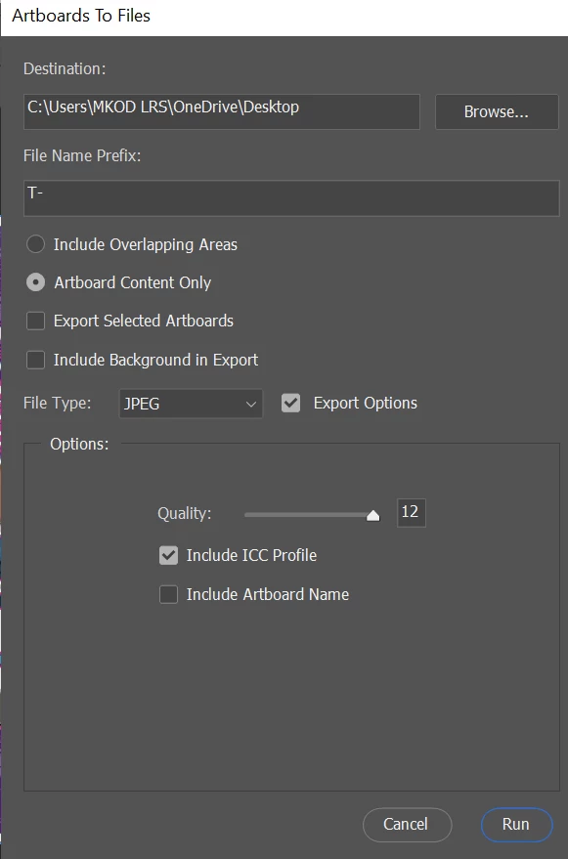Click the Quality slider thumb
Image resolution: width=568 pixels, height=859 pixels.
(372, 516)
